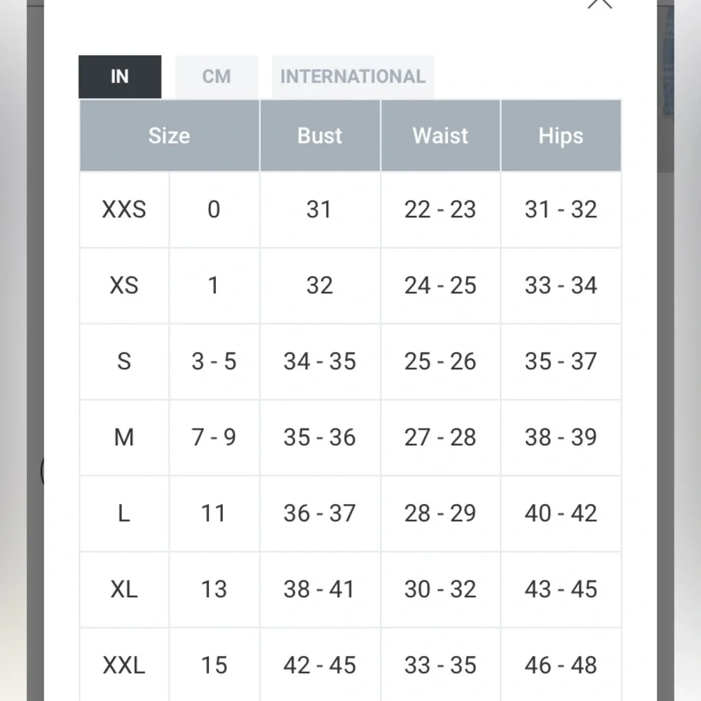Screen dimensions: 701x701
Task: Click the Hips column header
Action: tap(561, 135)
